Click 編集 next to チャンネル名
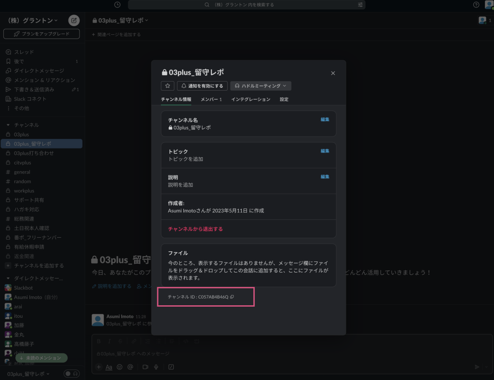This screenshot has height=380, width=494. point(325,120)
